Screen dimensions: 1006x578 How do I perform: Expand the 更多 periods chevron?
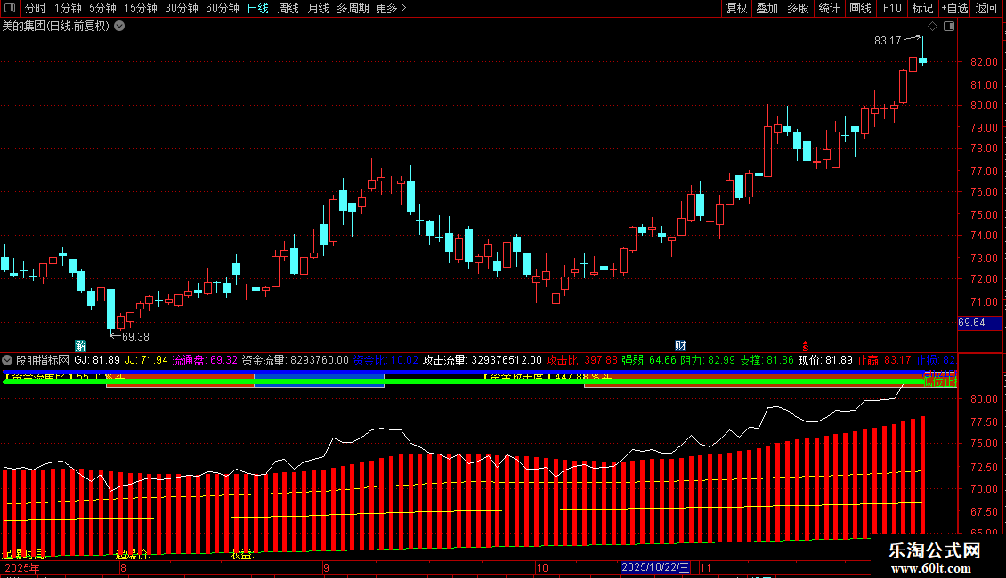click(403, 8)
